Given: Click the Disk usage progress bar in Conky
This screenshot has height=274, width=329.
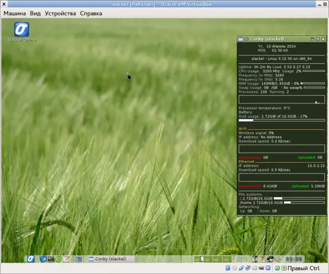Looking at the screenshot, I should [x=282, y=121].
